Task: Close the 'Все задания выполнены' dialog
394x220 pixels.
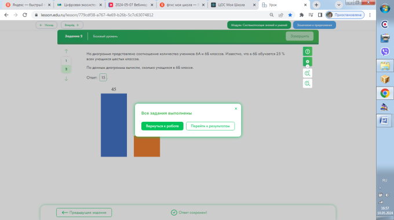Action: [x=236, y=109]
